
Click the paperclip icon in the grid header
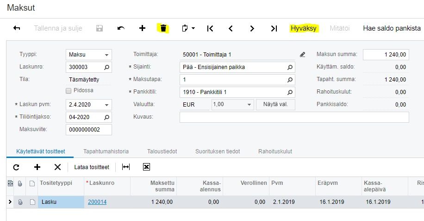(x=20, y=183)
